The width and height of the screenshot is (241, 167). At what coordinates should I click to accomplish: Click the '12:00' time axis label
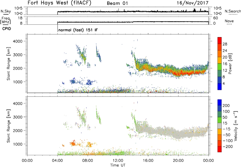click(x=118, y=161)
